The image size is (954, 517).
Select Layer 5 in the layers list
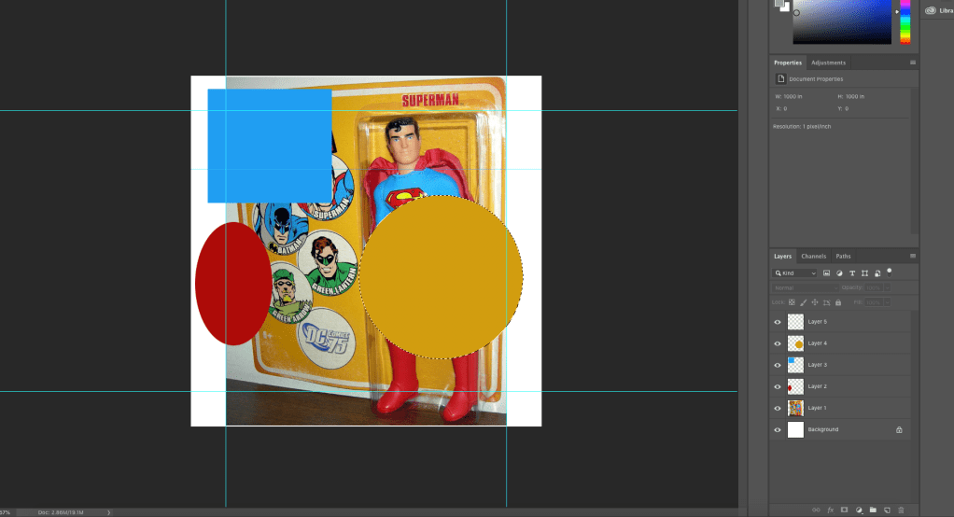pos(840,322)
